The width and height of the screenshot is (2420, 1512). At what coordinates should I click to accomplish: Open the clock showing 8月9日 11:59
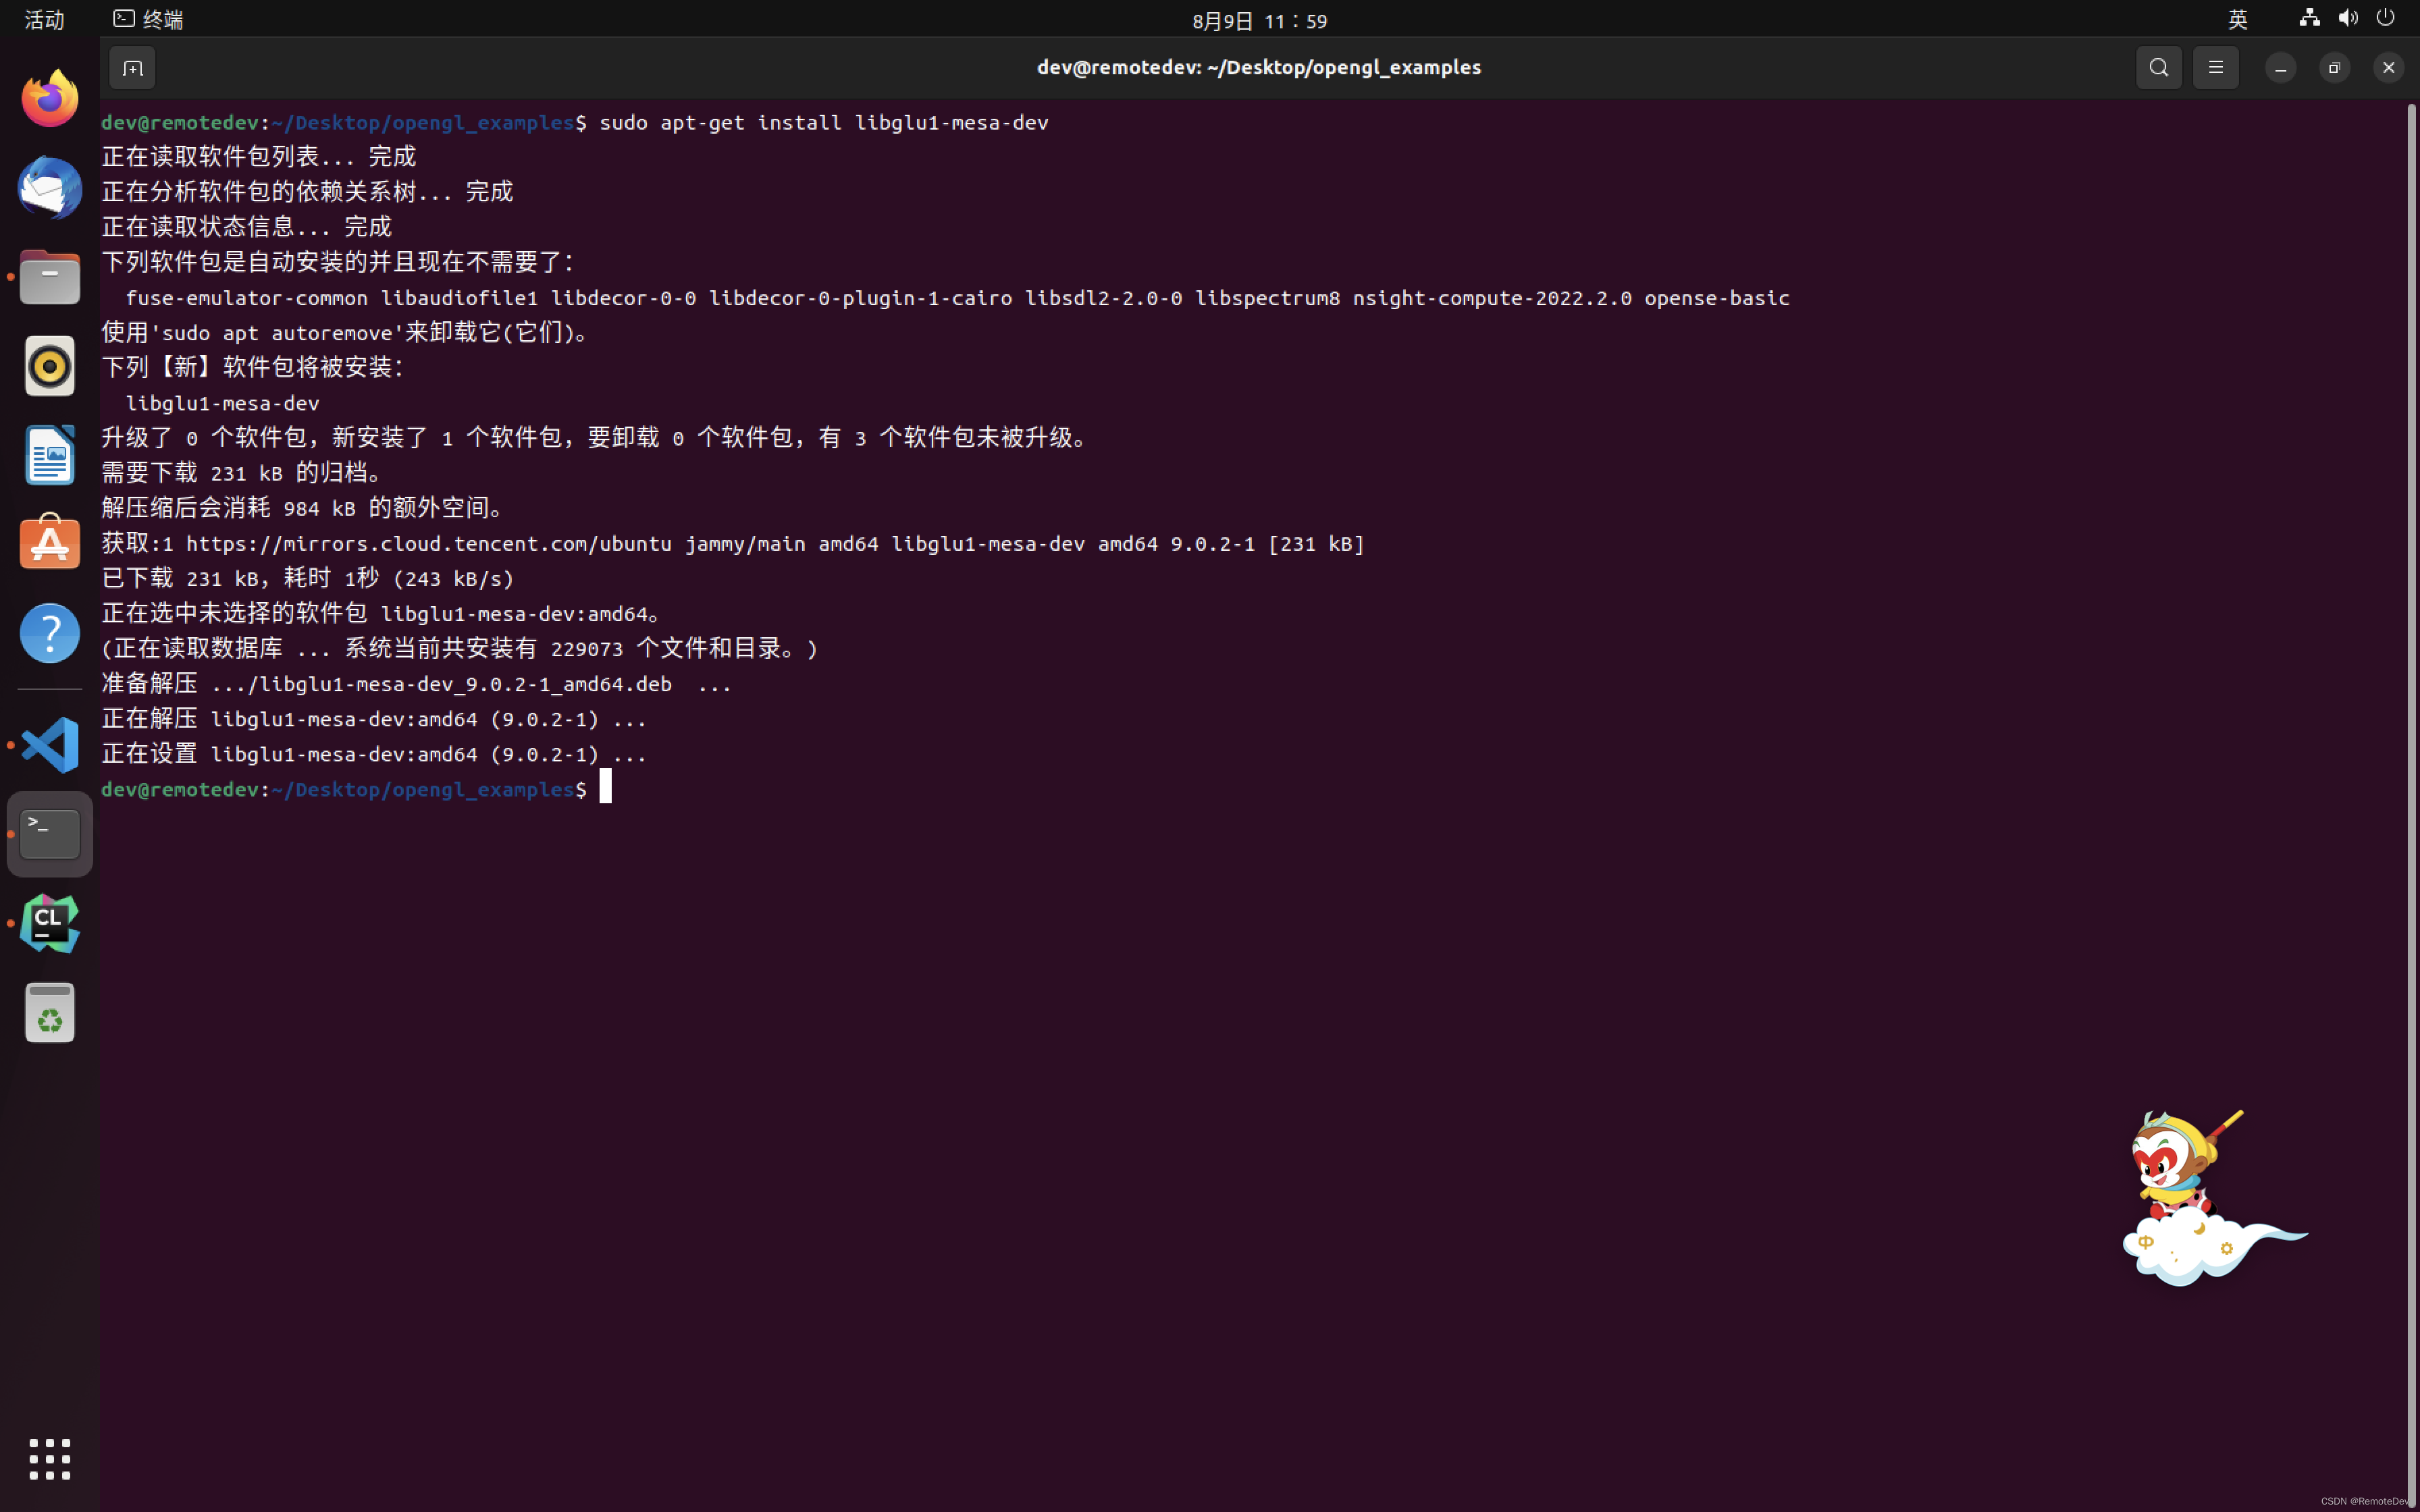1259,20
